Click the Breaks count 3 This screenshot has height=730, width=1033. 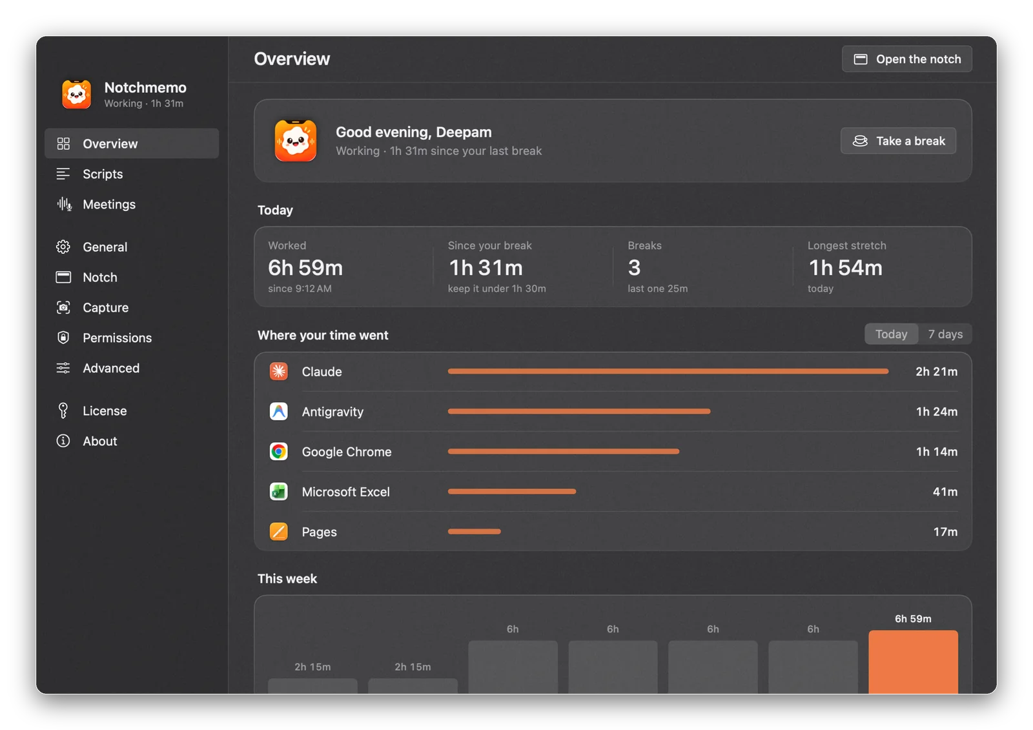(x=634, y=267)
